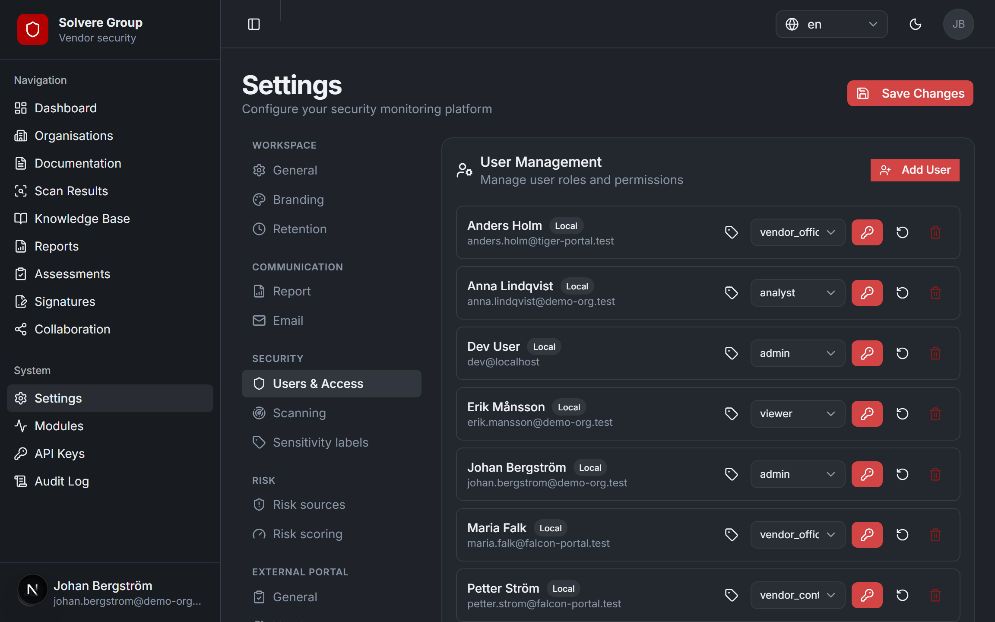The height and width of the screenshot is (622, 995).
Task: Open Email communication settings
Action: coord(331,321)
